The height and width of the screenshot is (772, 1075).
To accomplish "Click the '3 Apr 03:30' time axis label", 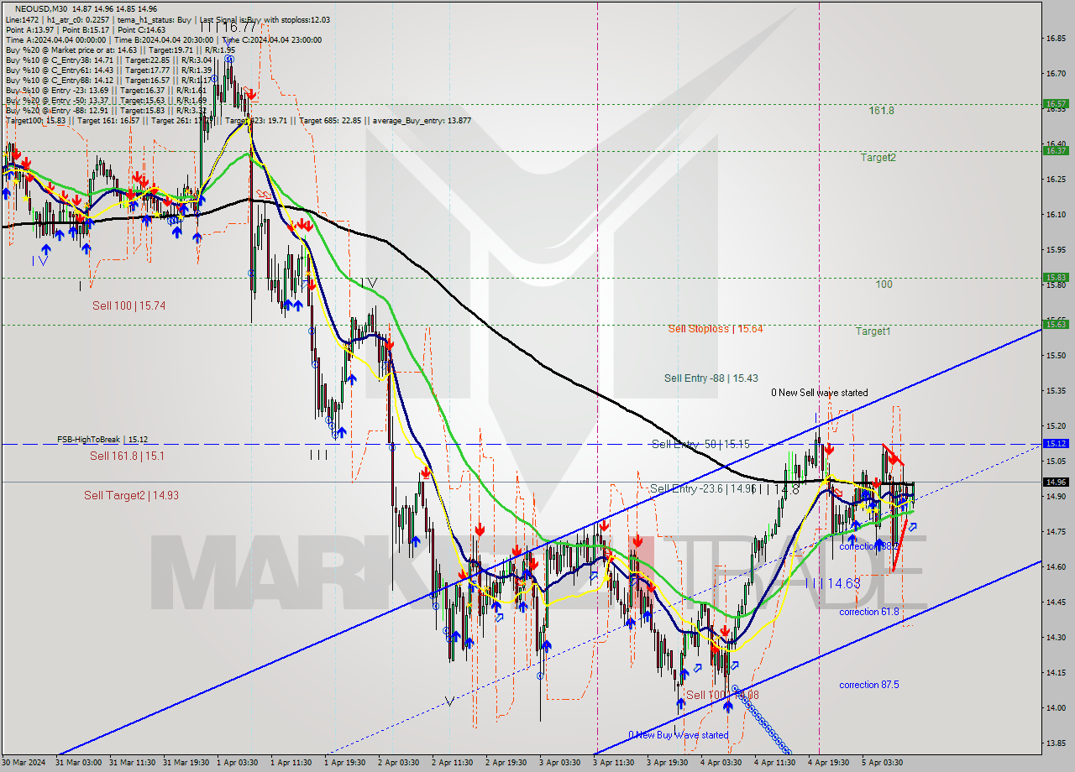I will (x=561, y=763).
